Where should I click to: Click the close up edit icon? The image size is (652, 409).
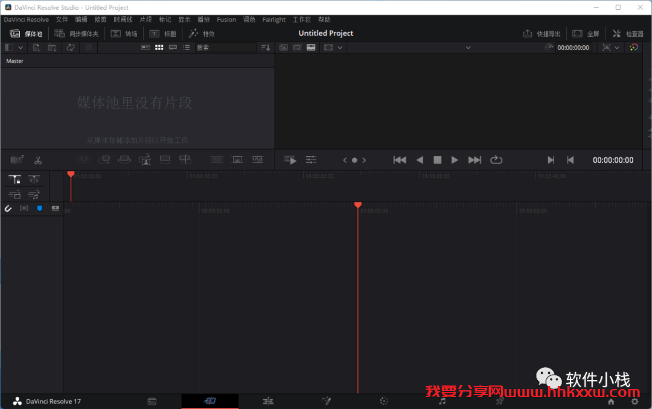(x=145, y=160)
